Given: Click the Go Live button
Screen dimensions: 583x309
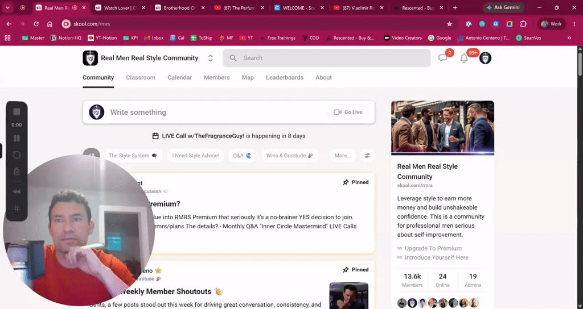Looking at the screenshot, I should click(x=348, y=112).
